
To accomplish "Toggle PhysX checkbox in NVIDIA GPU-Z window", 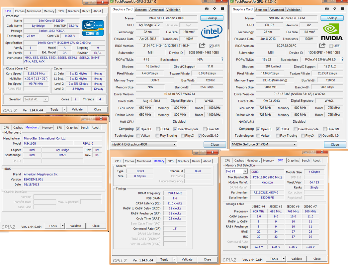I will 303,136.
